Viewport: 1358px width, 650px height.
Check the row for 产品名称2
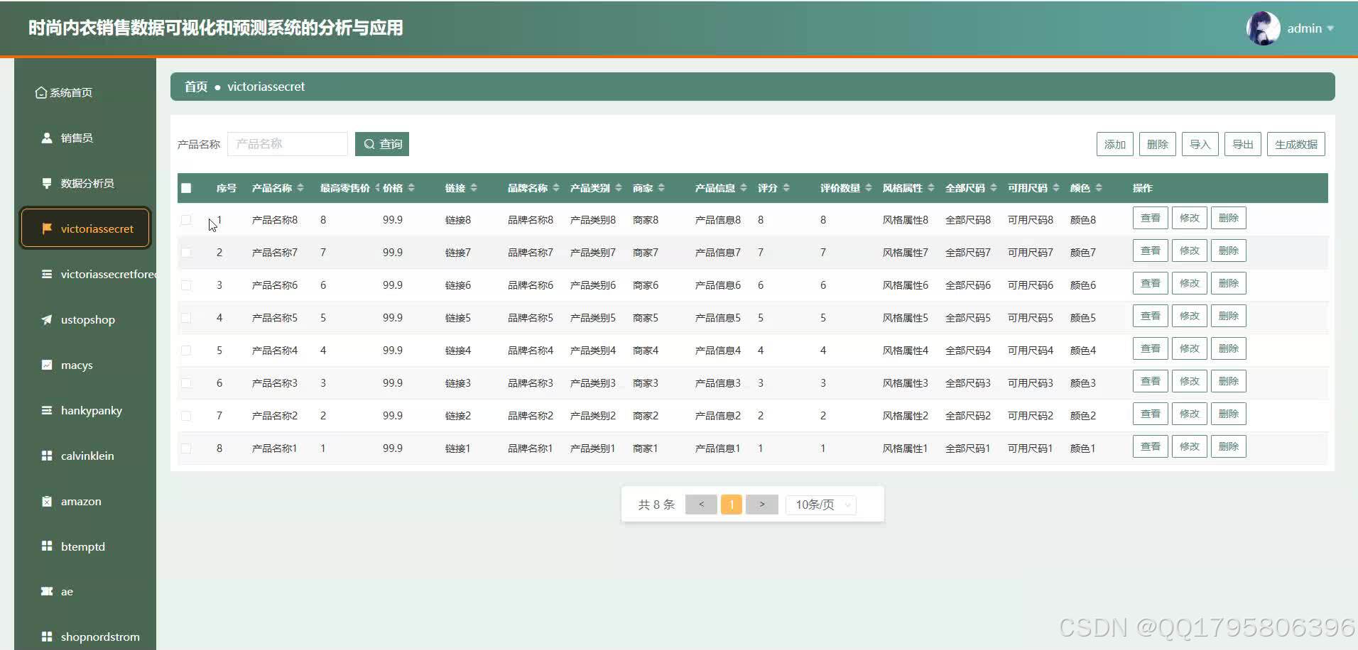click(186, 416)
